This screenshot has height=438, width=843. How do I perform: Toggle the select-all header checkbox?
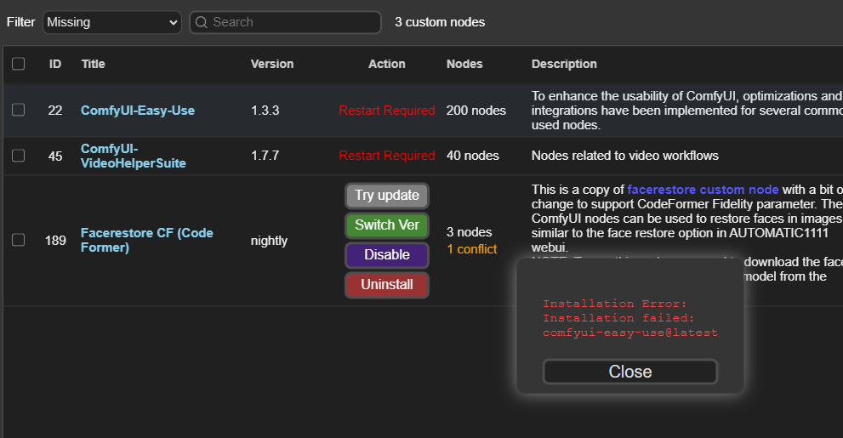(x=18, y=64)
